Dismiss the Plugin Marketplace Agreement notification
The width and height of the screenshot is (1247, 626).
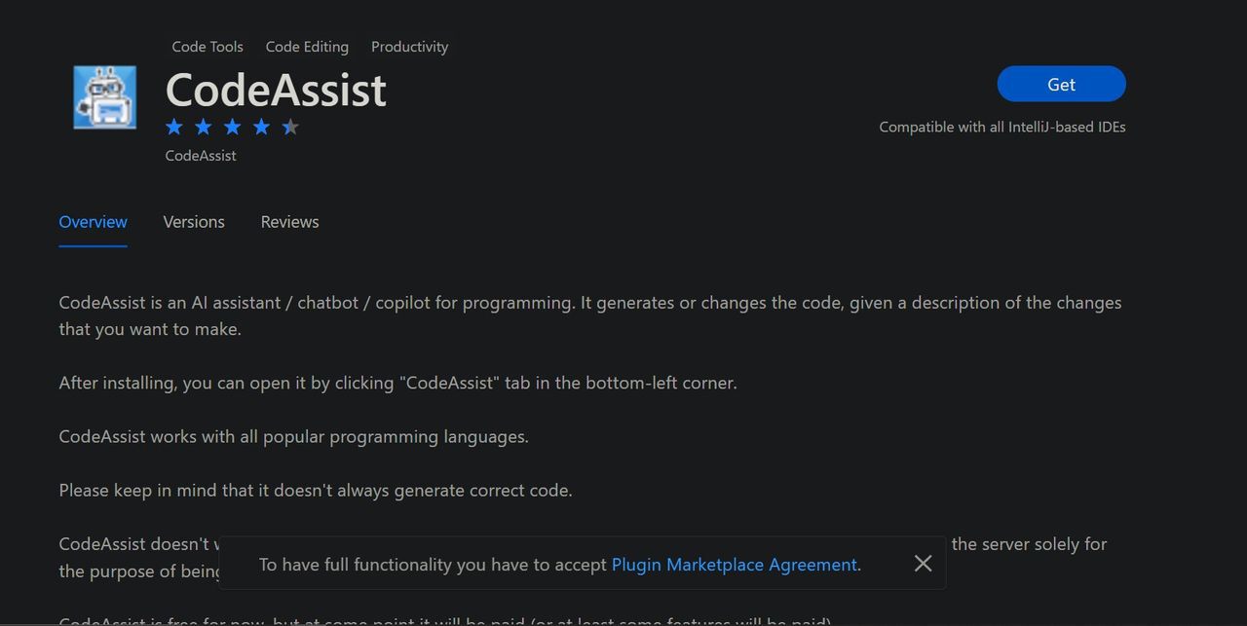(x=923, y=563)
